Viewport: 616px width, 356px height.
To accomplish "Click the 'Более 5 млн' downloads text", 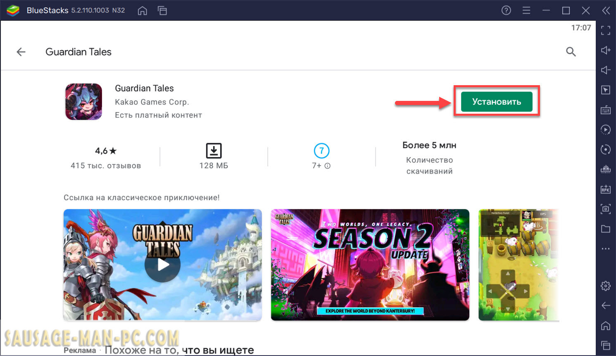I will click(x=429, y=145).
